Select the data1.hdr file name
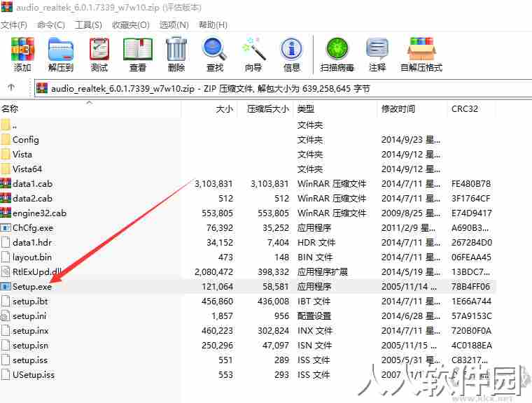This screenshot has height=403, width=532. coord(32,243)
